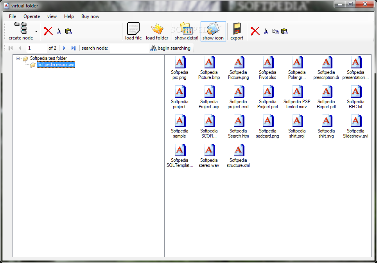Select the Softpedia shirt.proj file
This screenshot has height=263, width=377.
point(297,126)
